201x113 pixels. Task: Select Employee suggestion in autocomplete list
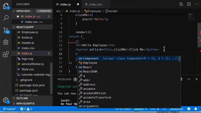point(129,63)
